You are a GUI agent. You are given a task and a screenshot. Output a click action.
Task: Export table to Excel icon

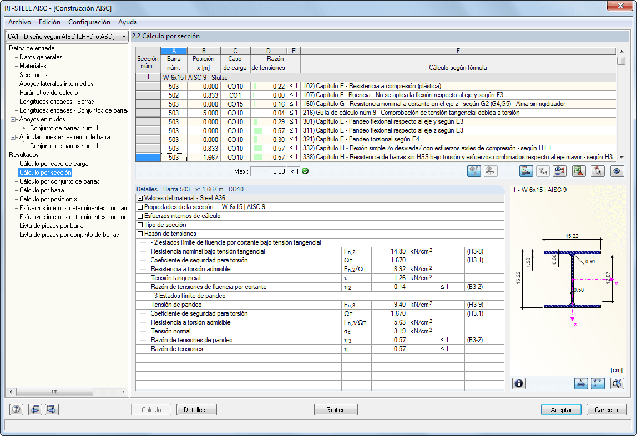point(579,171)
